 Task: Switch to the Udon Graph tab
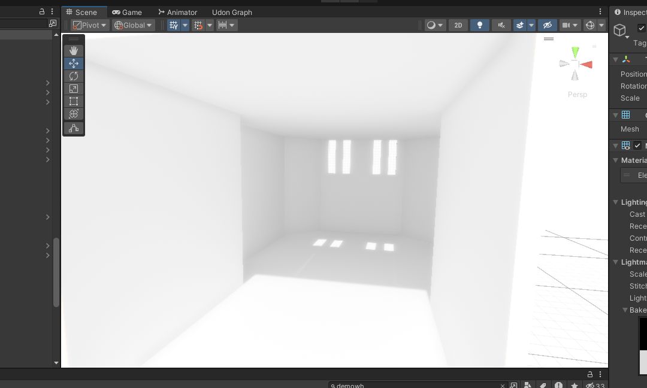(232, 13)
